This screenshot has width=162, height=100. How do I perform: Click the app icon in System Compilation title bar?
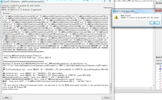(2, 2)
